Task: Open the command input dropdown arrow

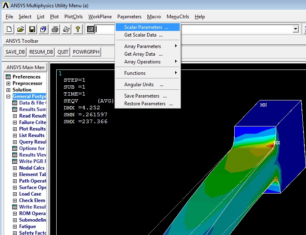Action: (x=296, y=29)
